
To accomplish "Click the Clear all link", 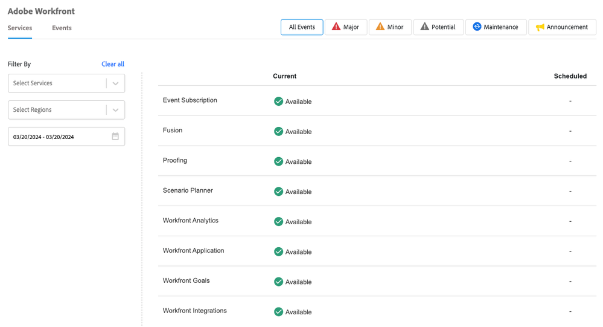I will (x=113, y=64).
